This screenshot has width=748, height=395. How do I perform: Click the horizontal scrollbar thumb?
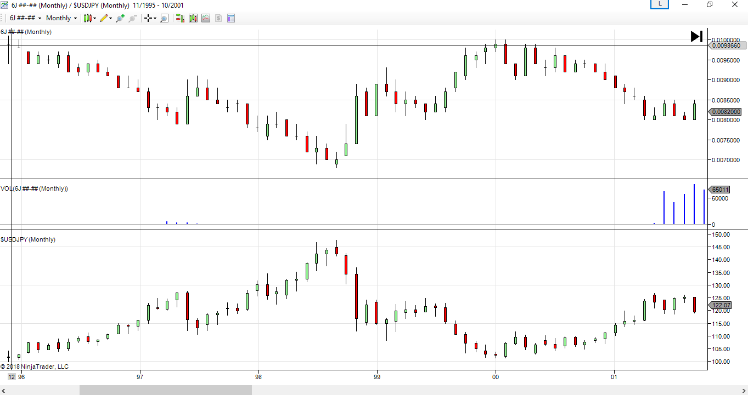coord(166,390)
